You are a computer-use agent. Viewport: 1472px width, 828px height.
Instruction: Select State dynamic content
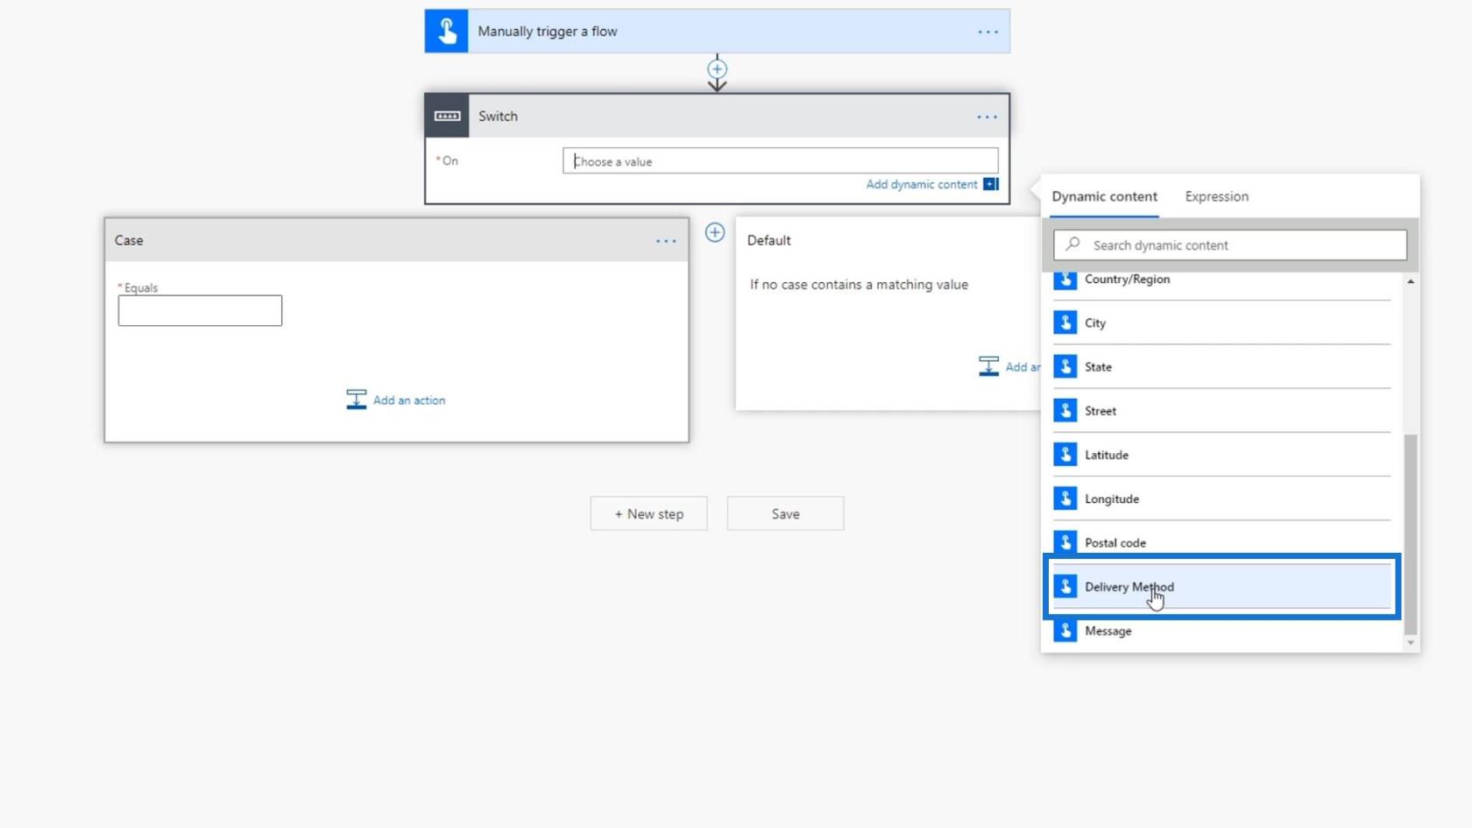tap(1221, 366)
